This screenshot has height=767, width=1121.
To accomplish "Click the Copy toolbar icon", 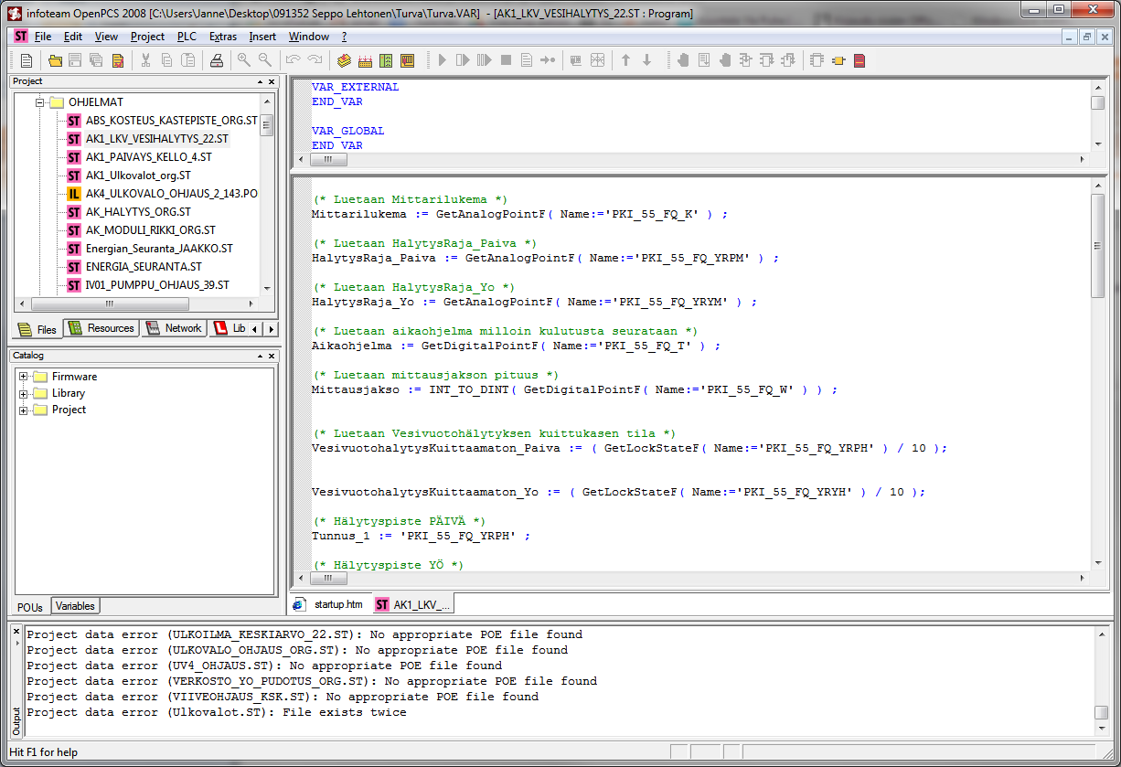I will click(167, 60).
